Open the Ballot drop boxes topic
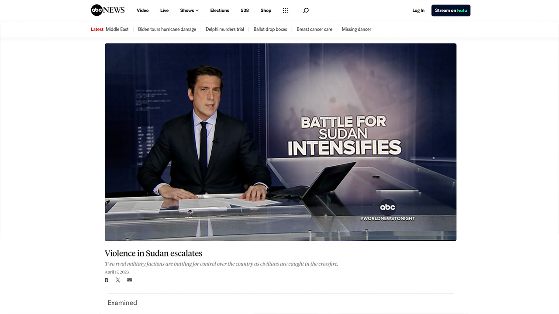Screen dimensions: 559x314 tap(270, 29)
